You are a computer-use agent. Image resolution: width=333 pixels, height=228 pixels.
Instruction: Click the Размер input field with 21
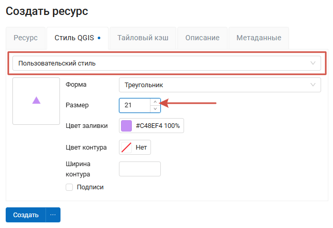(134, 105)
